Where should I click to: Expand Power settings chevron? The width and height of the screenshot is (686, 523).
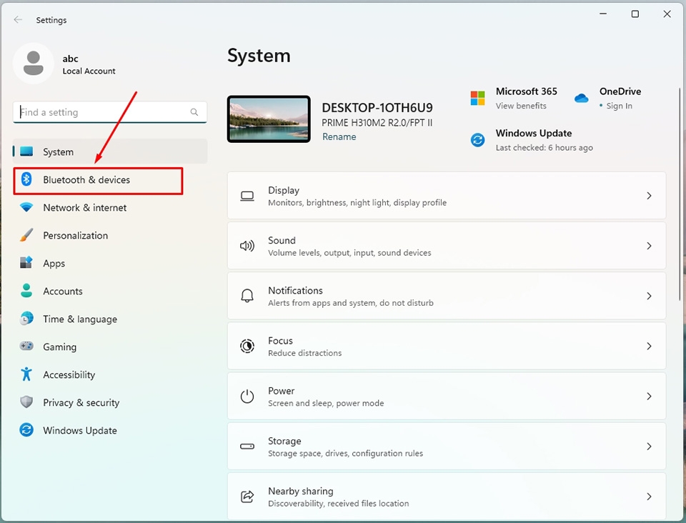[x=650, y=397]
